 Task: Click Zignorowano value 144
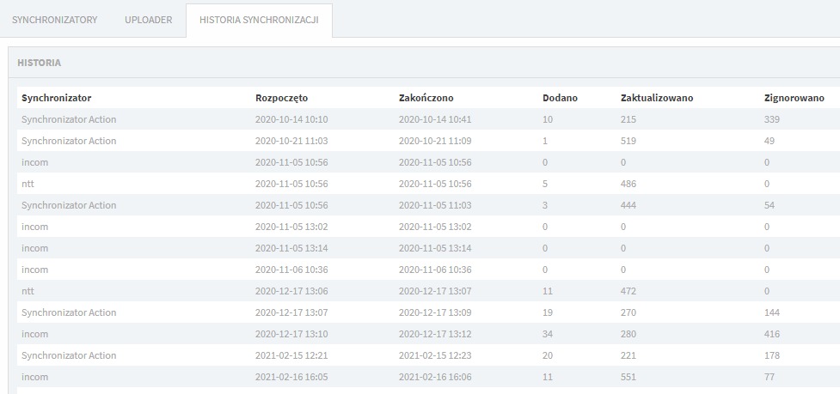point(772,312)
